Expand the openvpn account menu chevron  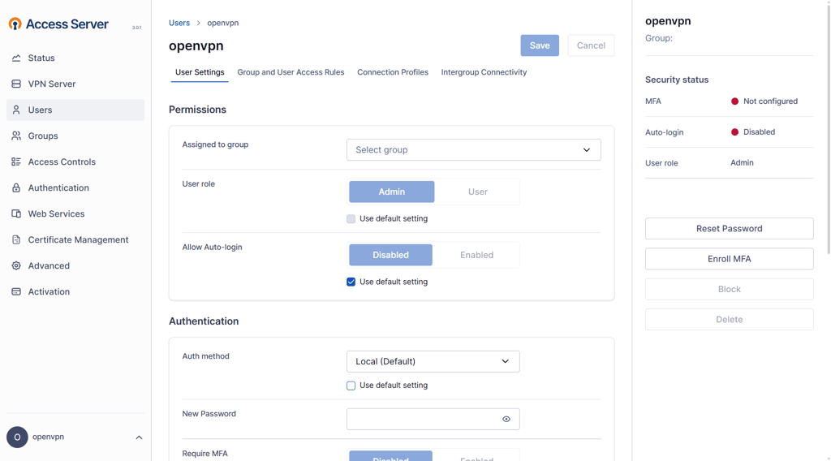point(139,437)
